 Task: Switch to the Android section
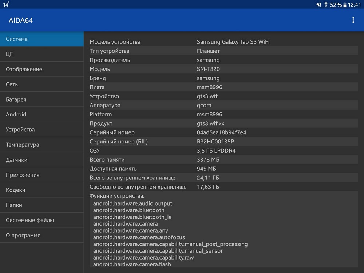point(42,114)
